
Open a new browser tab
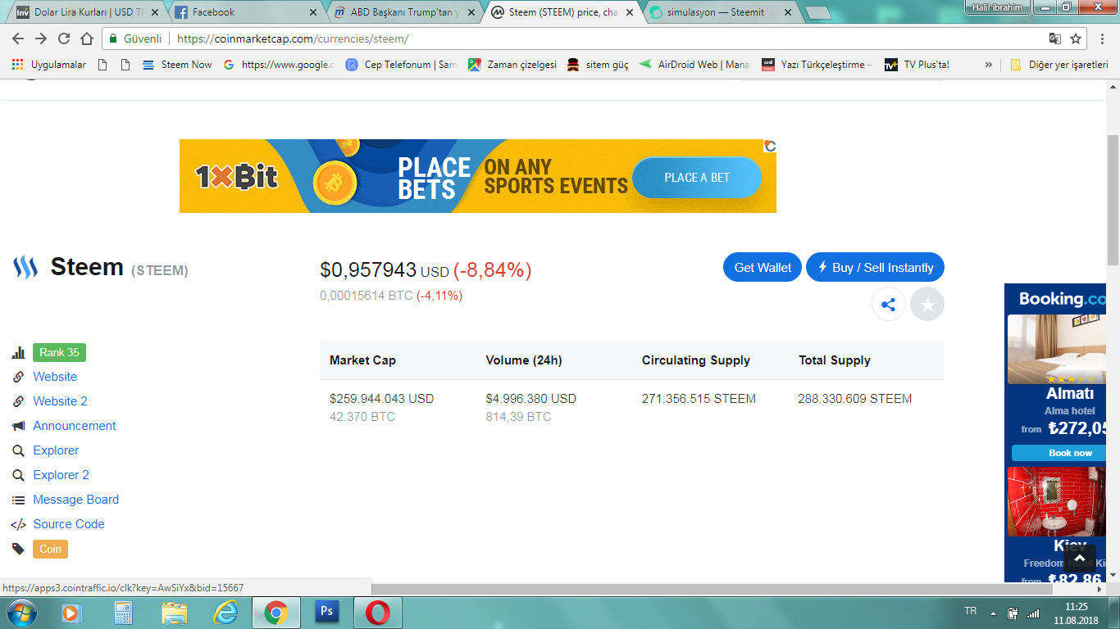point(817,12)
